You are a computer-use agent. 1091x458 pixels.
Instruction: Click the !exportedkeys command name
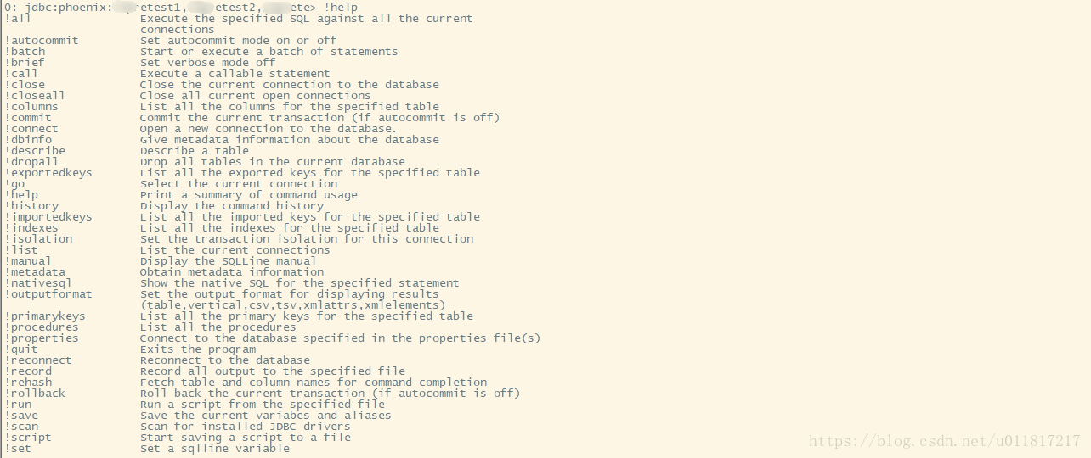pos(48,172)
